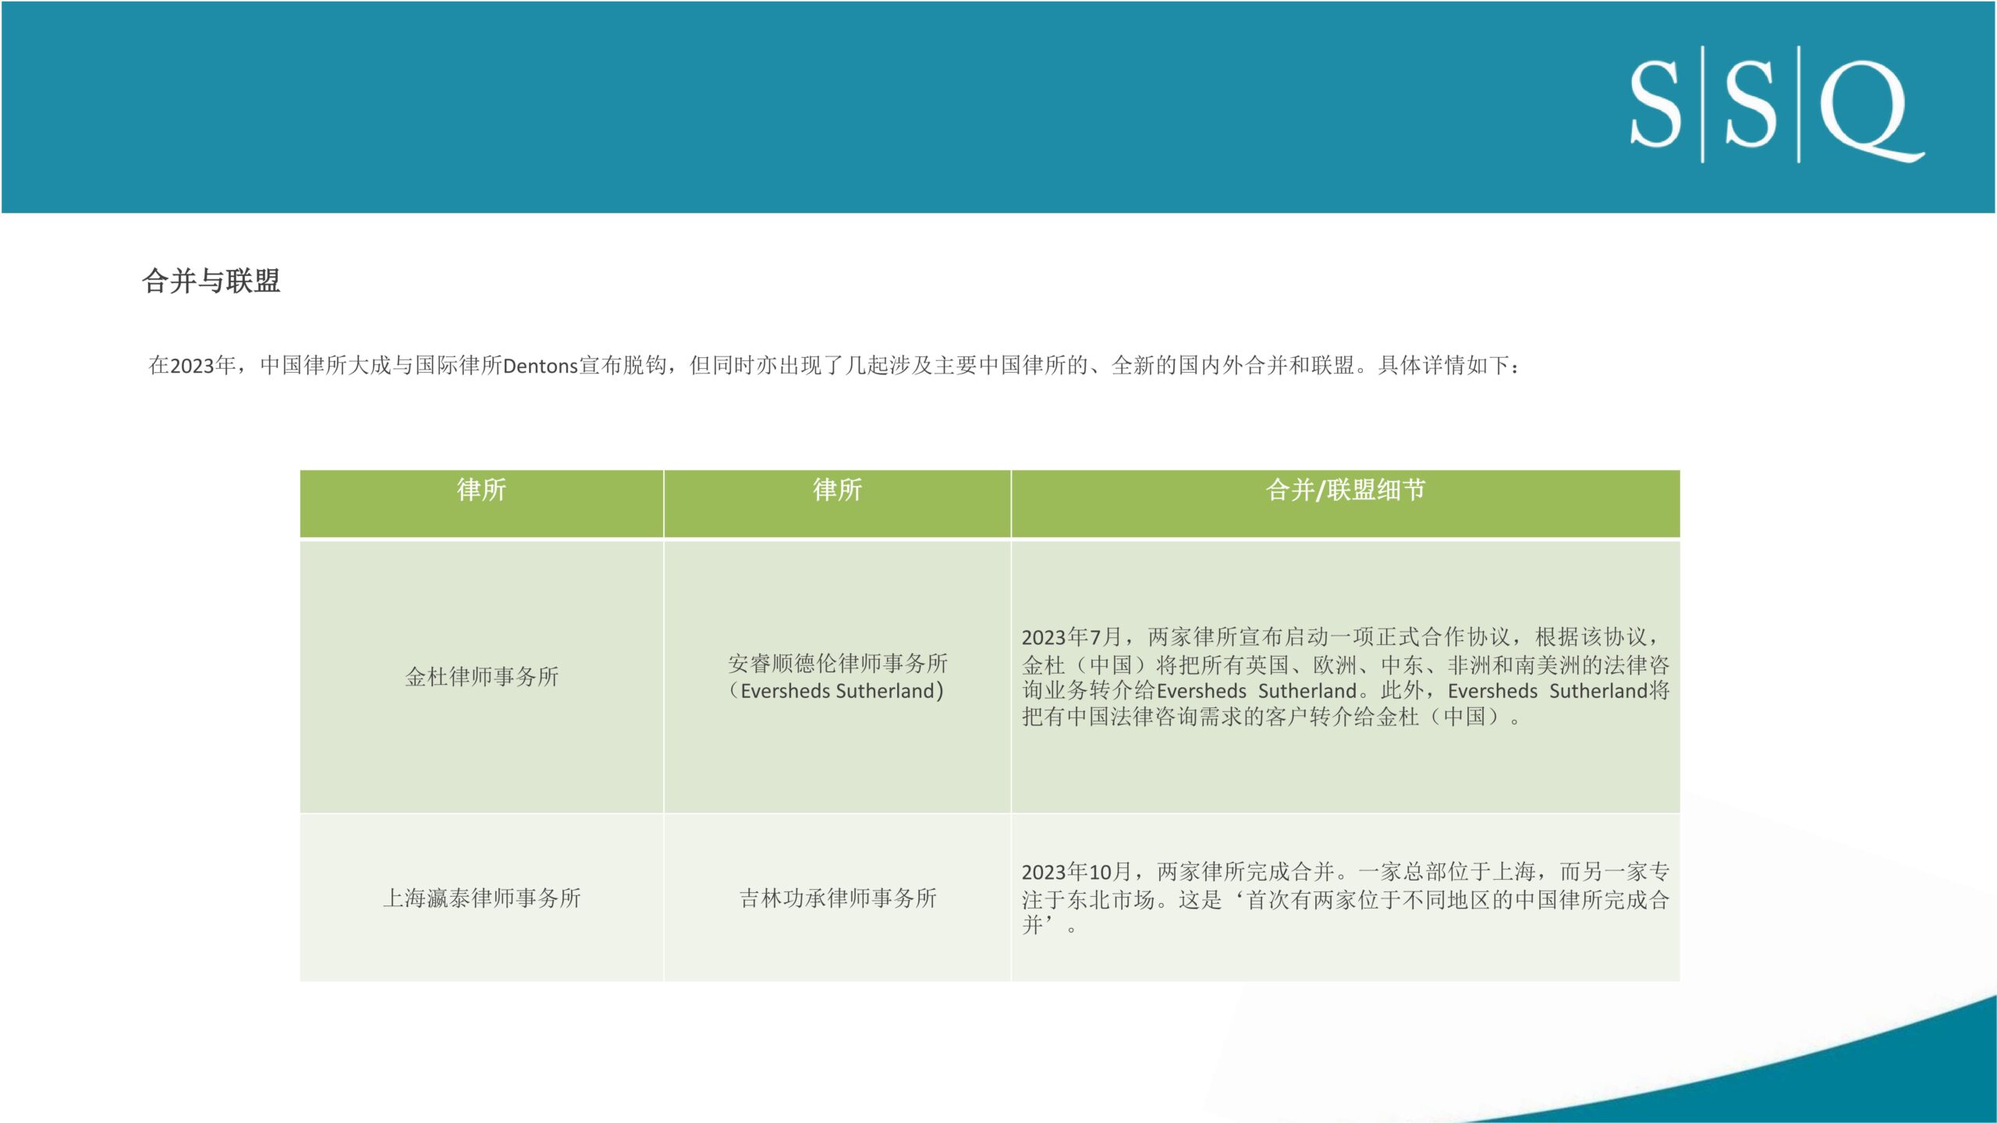Select the 金杜律师事务所 cell
Image resolution: width=1997 pixels, height=1123 pixels.
tap(481, 676)
